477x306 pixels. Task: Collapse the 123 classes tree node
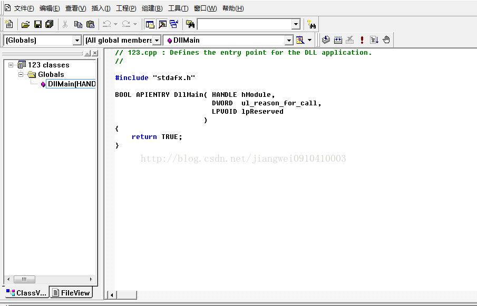click(11, 65)
